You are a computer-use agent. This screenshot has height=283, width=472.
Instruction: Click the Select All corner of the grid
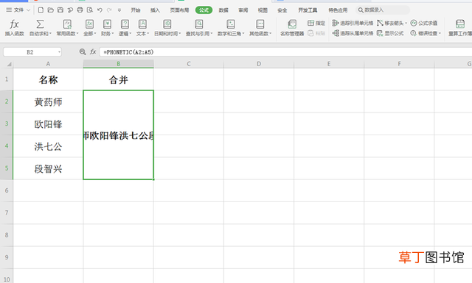point(7,64)
